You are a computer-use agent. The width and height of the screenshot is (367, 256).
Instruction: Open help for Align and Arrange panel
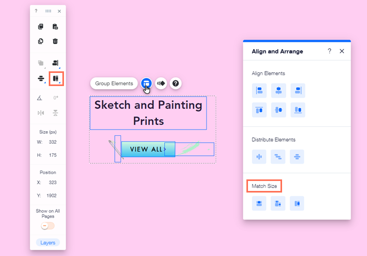(330, 51)
